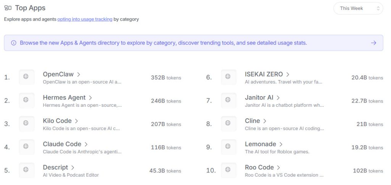This screenshot has height=185, width=391.
Task: Click the Hermes Agent globe icon
Action: point(26,100)
